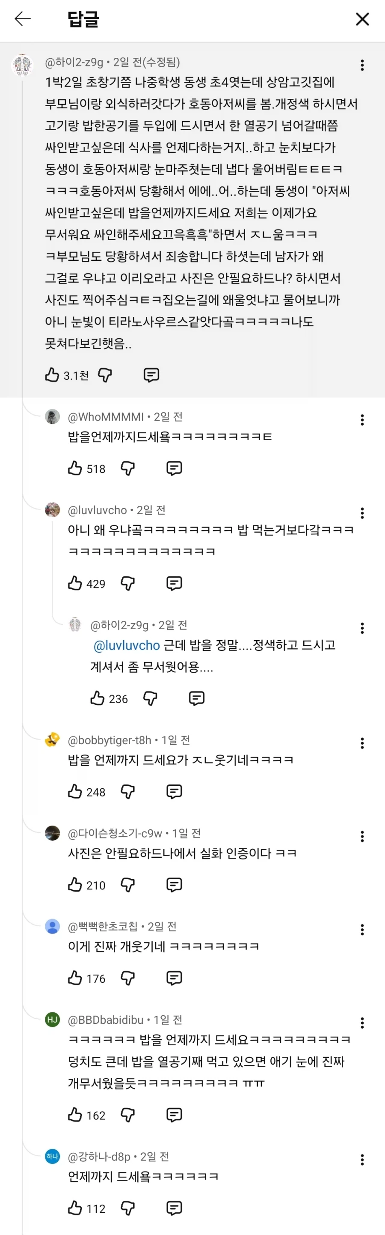The width and height of the screenshot is (385, 1235).
Task: Open options menu for @WhoMMMMI's comment
Action: (x=362, y=420)
